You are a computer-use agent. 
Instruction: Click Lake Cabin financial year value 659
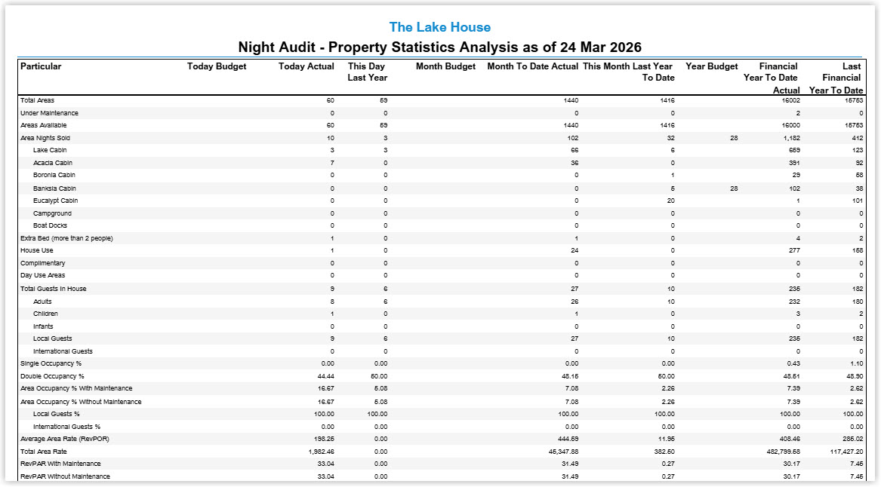point(794,150)
